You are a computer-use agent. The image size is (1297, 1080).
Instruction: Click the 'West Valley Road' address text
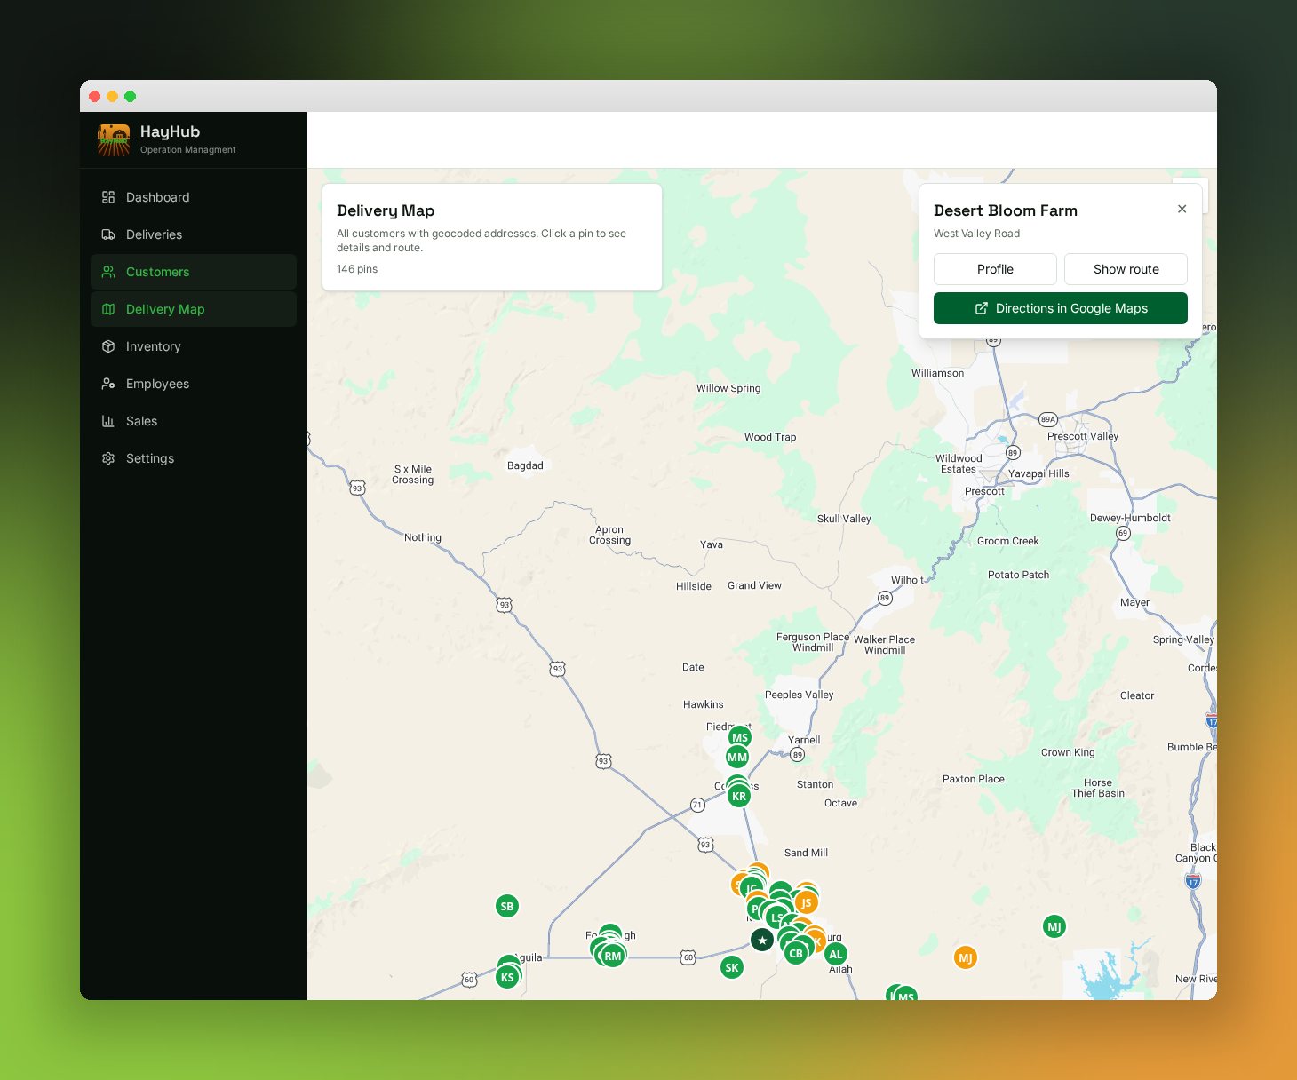[976, 234]
